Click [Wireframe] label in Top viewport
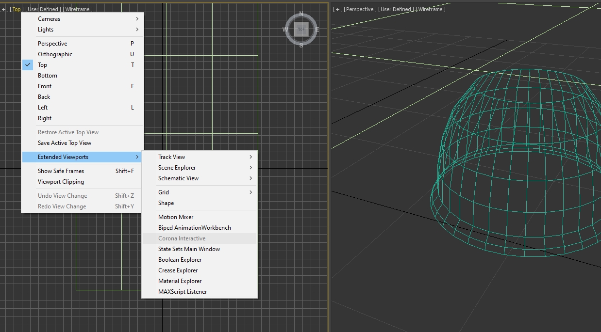This screenshot has width=601, height=332. coord(78,9)
